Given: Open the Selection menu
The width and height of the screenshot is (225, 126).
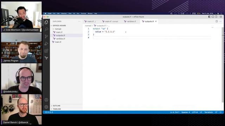Looking at the screenshot, I should coord(64,13).
